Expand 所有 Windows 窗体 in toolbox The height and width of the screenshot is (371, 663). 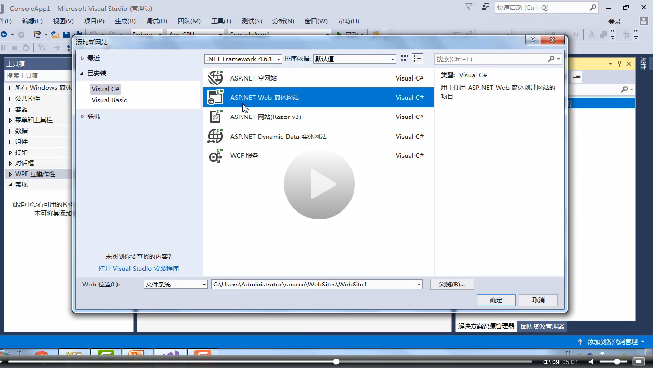(11, 88)
